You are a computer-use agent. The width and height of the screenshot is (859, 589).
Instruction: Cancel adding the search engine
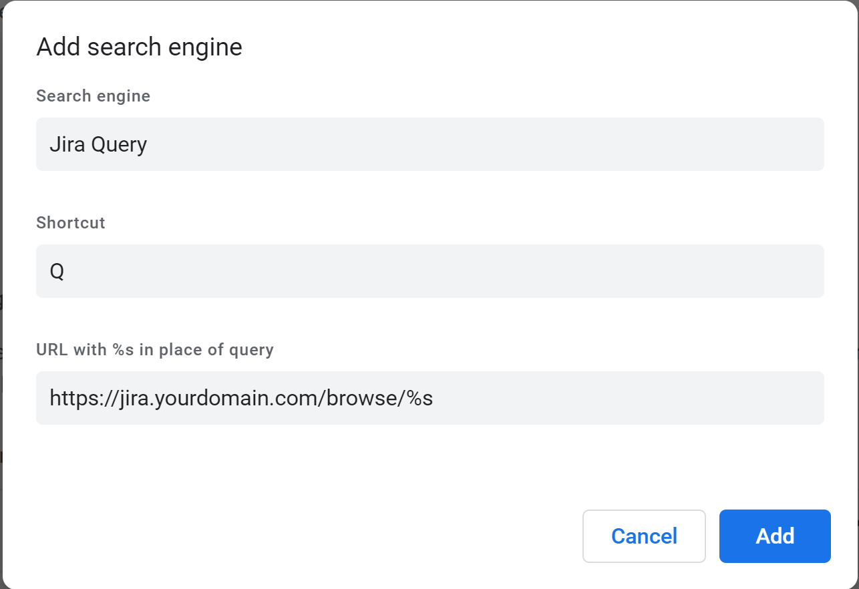(x=644, y=536)
